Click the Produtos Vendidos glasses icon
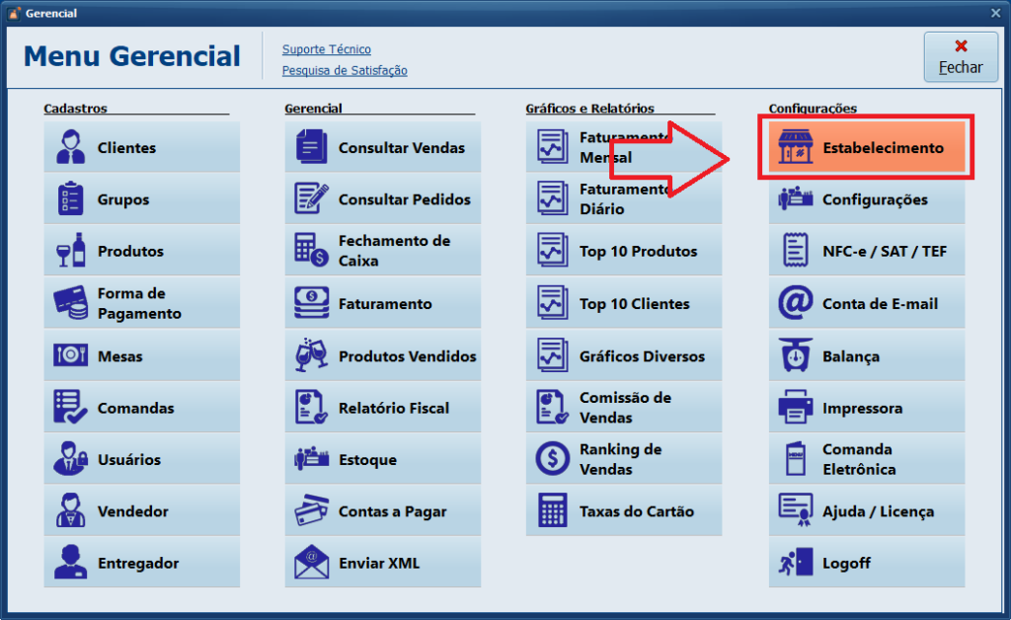 click(x=312, y=356)
